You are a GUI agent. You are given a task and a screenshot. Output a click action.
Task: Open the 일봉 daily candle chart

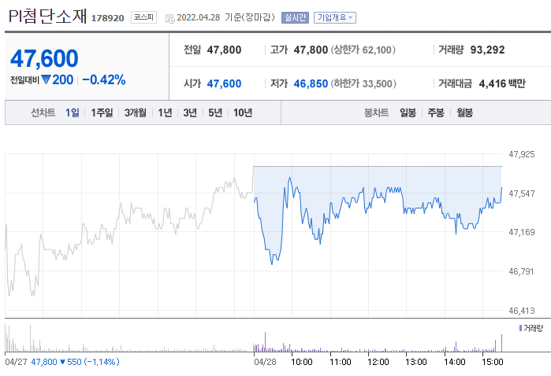[408, 112]
